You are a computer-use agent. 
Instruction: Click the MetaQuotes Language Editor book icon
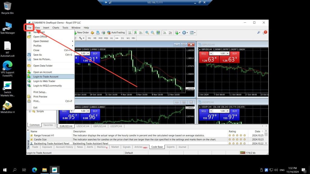click(x=92, y=33)
